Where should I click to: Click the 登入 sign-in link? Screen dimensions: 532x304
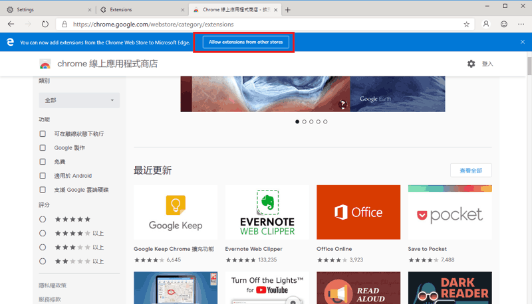click(487, 64)
